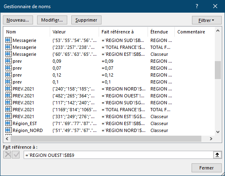Select the Région_NORD table icon
This screenshot has width=225, height=176.
[x=9, y=130]
